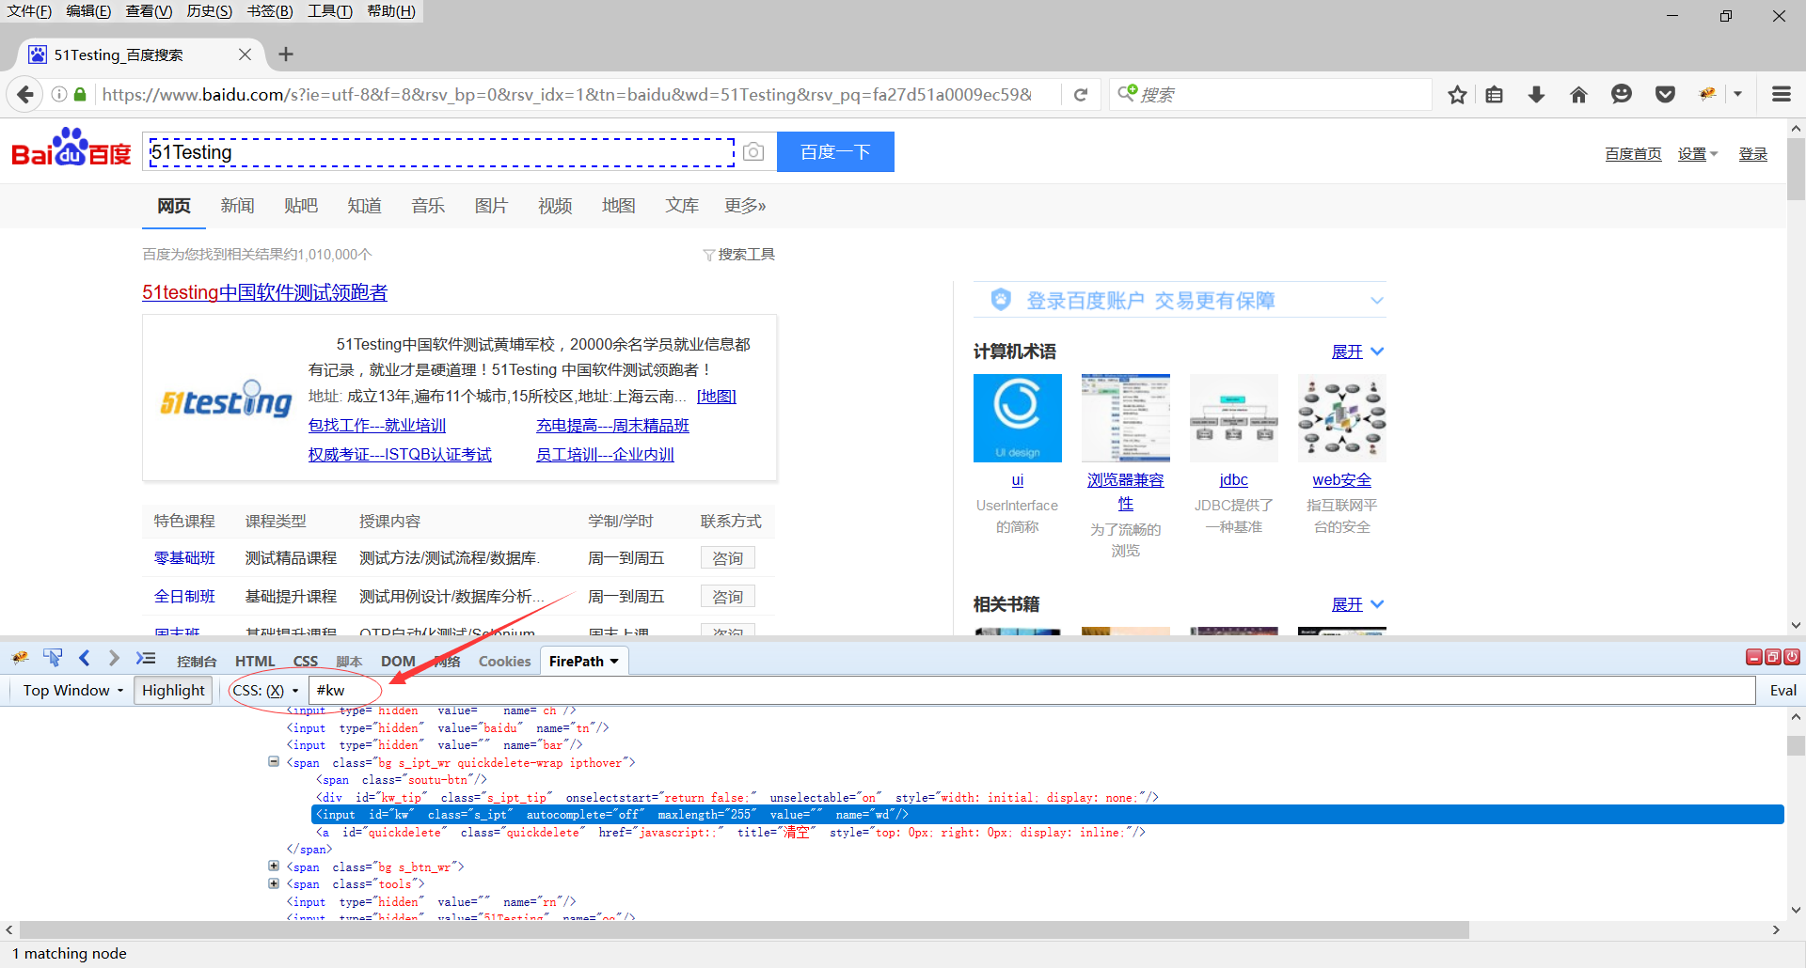Open the Top Window dropdown
This screenshot has width=1806, height=968.
[x=73, y=691]
